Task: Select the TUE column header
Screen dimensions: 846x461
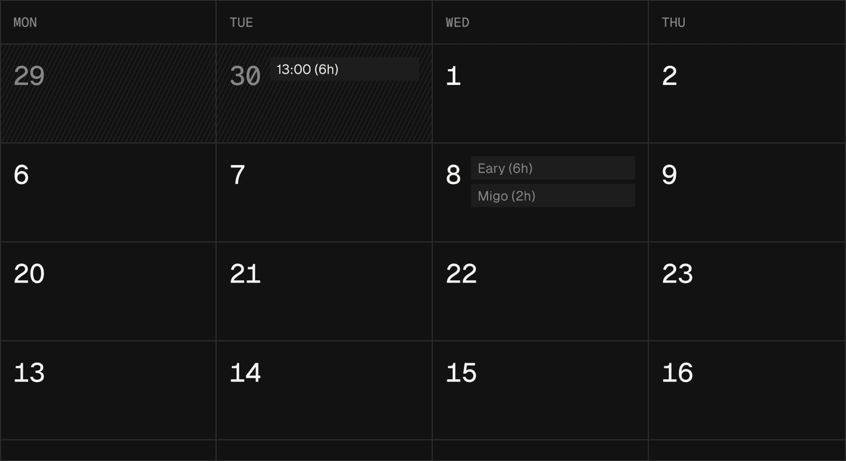Action: click(x=241, y=22)
